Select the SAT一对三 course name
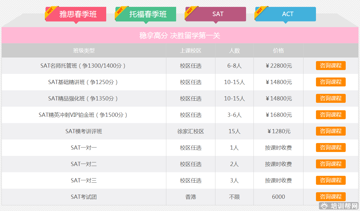360x211 pixels. coord(84,181)
